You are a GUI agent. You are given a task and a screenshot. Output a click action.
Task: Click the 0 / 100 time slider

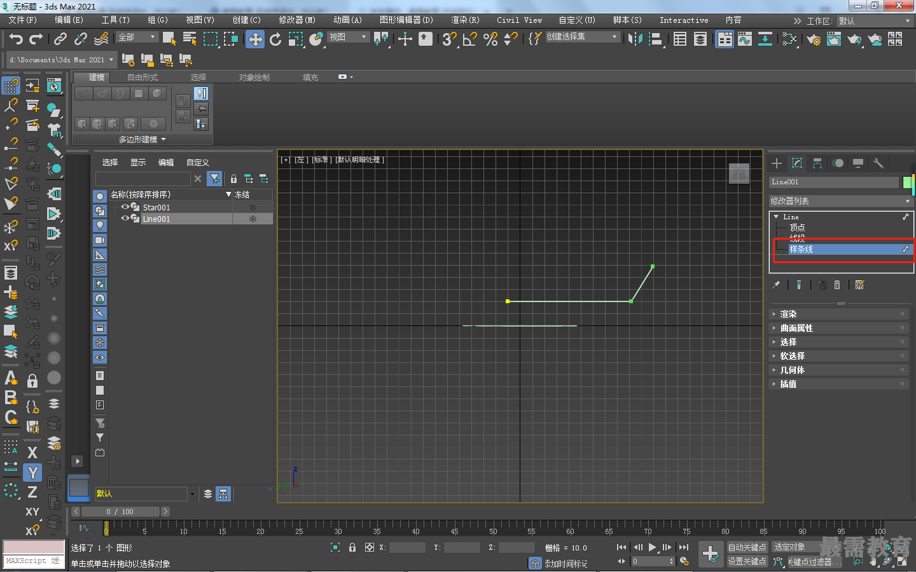point(120,512)
